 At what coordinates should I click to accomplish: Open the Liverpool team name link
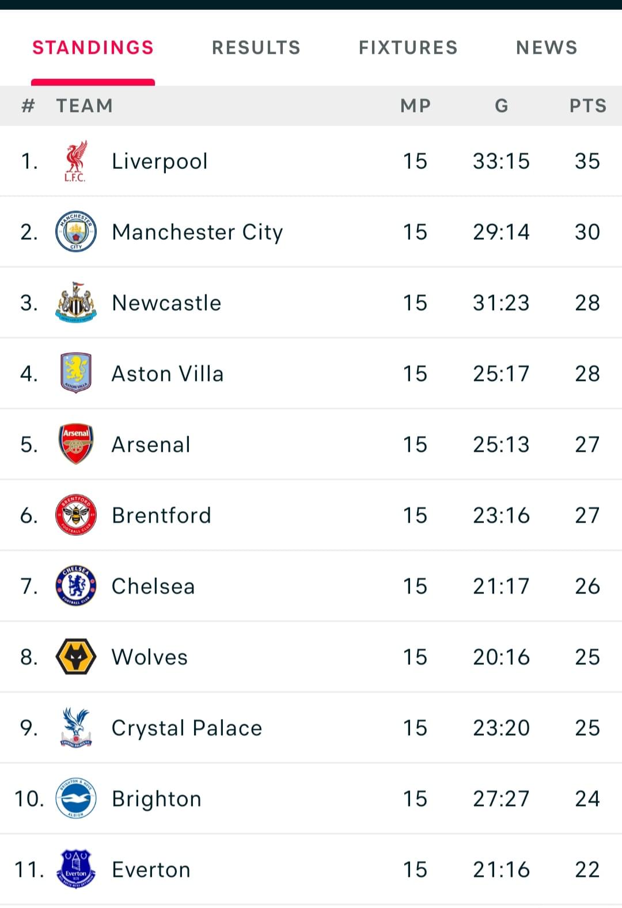(x=160, y=161)
